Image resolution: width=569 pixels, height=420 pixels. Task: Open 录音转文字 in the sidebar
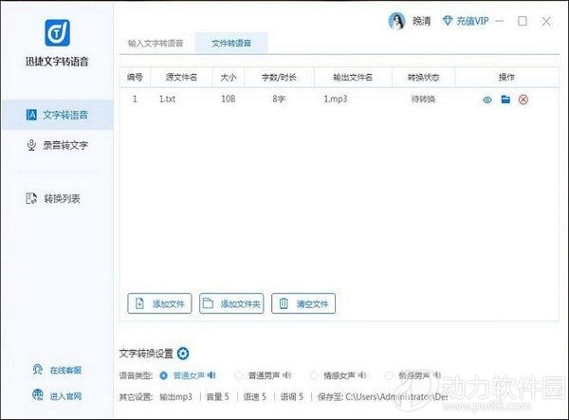(57, 145)
